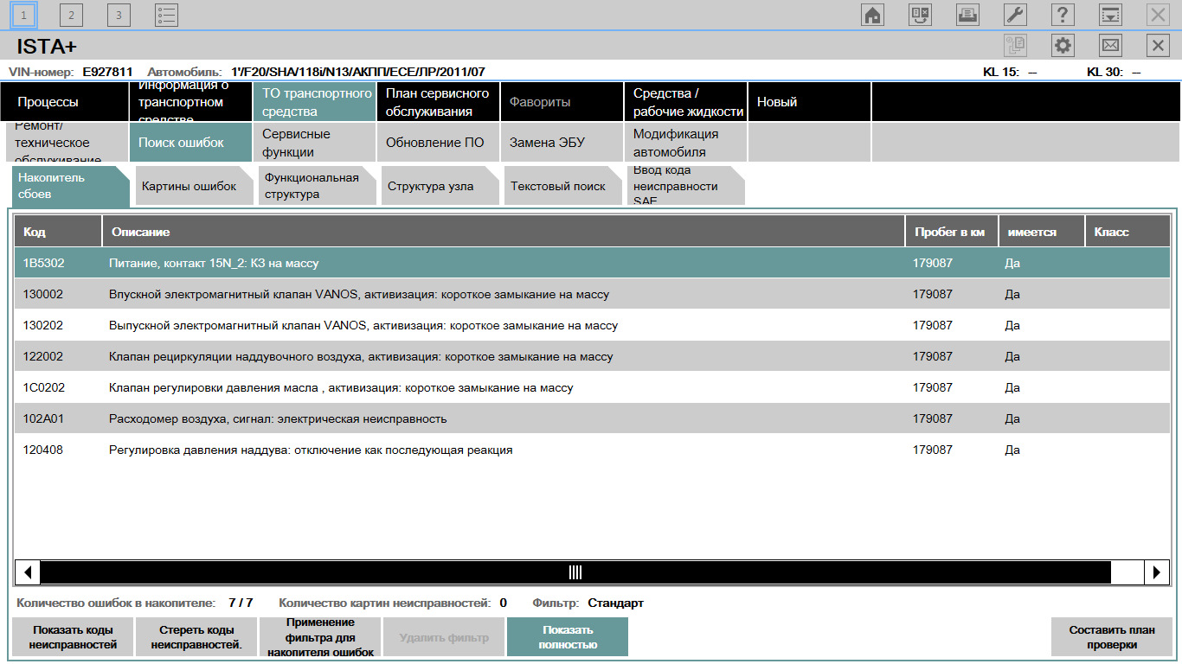Sort by the имеется column header
Image resolution: width=1182 pixels, height=664 pixels.
click(x=1041, y=232)
